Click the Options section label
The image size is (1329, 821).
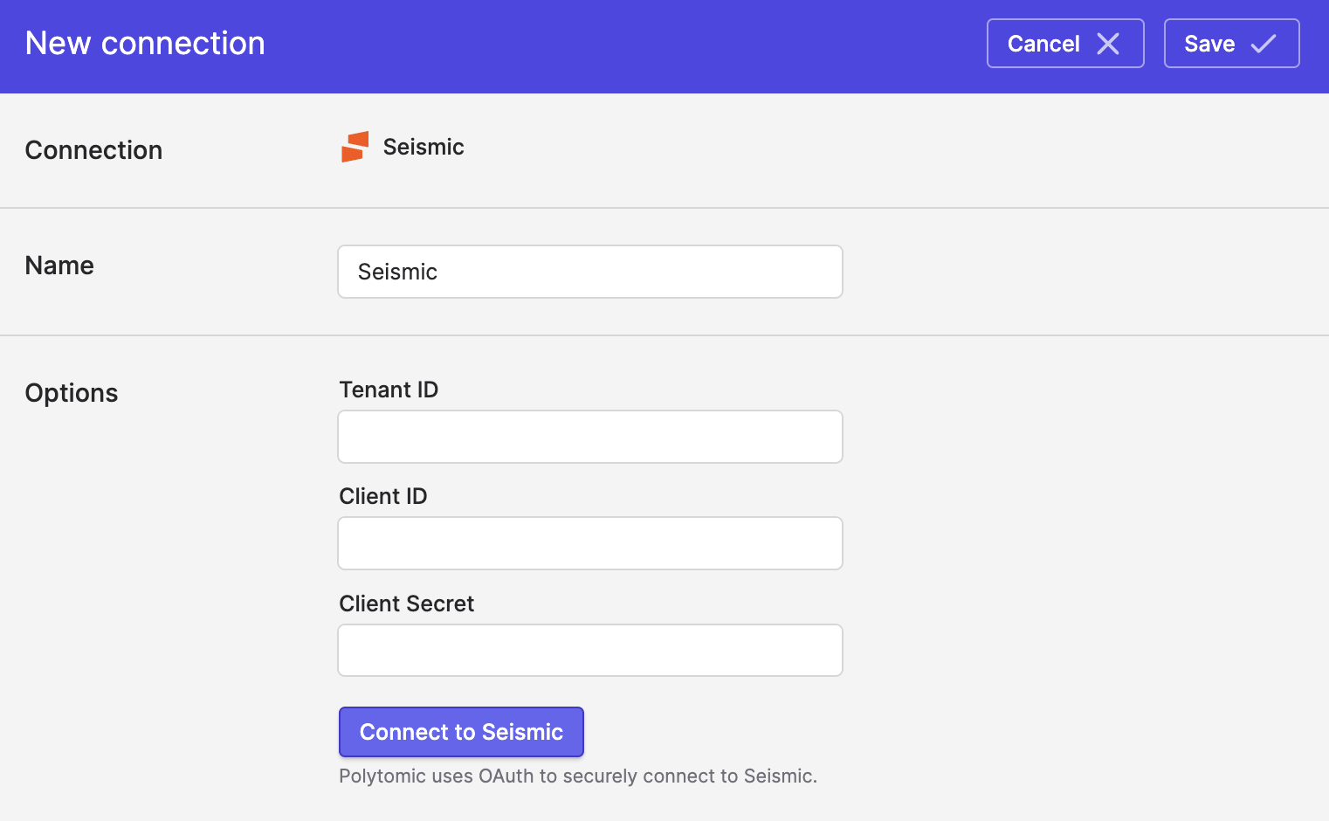point(72,393)
